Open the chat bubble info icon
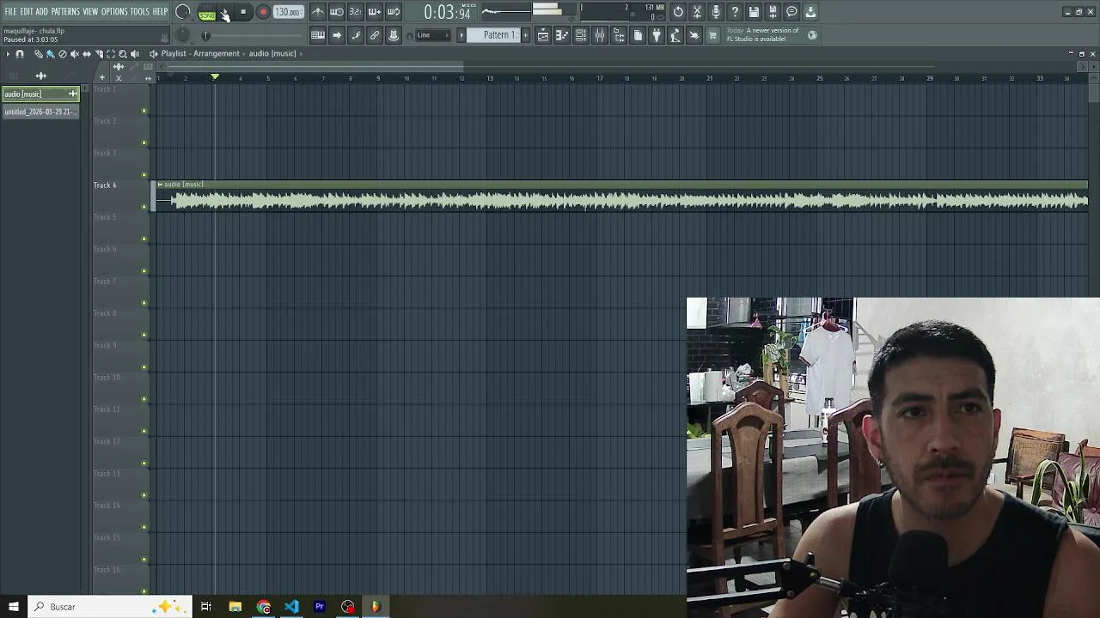Viewport: 1100px width, 618px height. (791, 12)
